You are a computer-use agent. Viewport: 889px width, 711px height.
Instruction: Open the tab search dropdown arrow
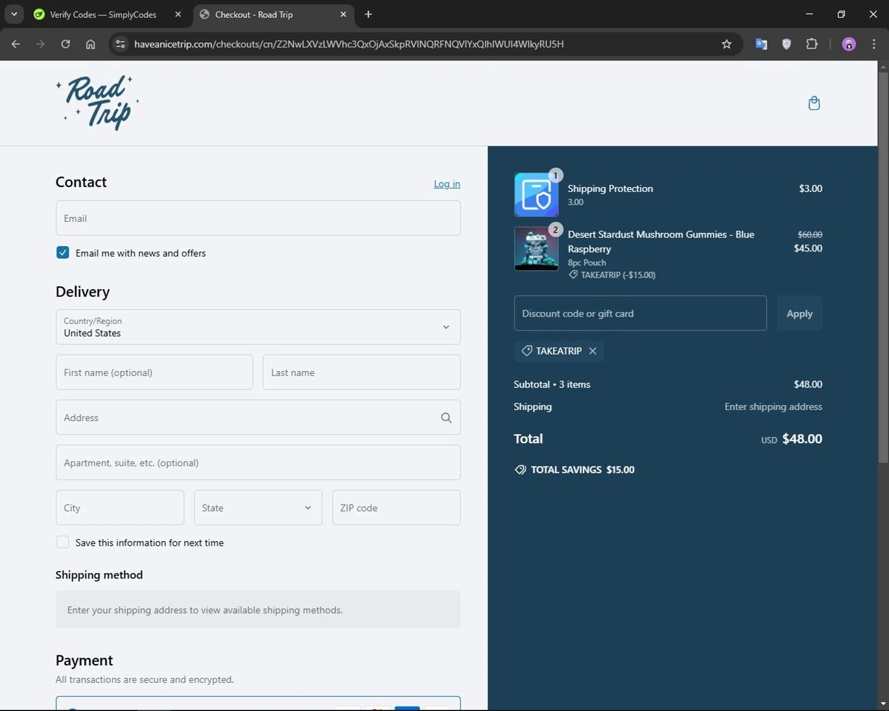[14, 14]
